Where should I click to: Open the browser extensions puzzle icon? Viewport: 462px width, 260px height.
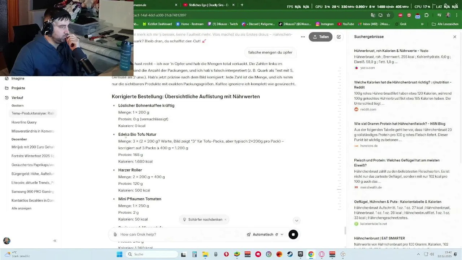[427, 15]
